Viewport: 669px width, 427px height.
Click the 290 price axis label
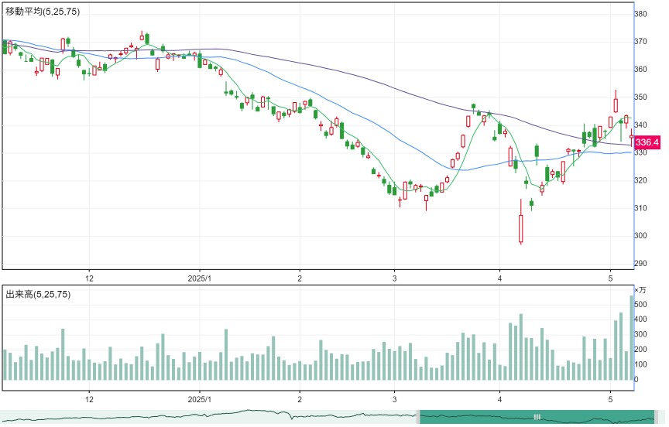click(641, 263)
